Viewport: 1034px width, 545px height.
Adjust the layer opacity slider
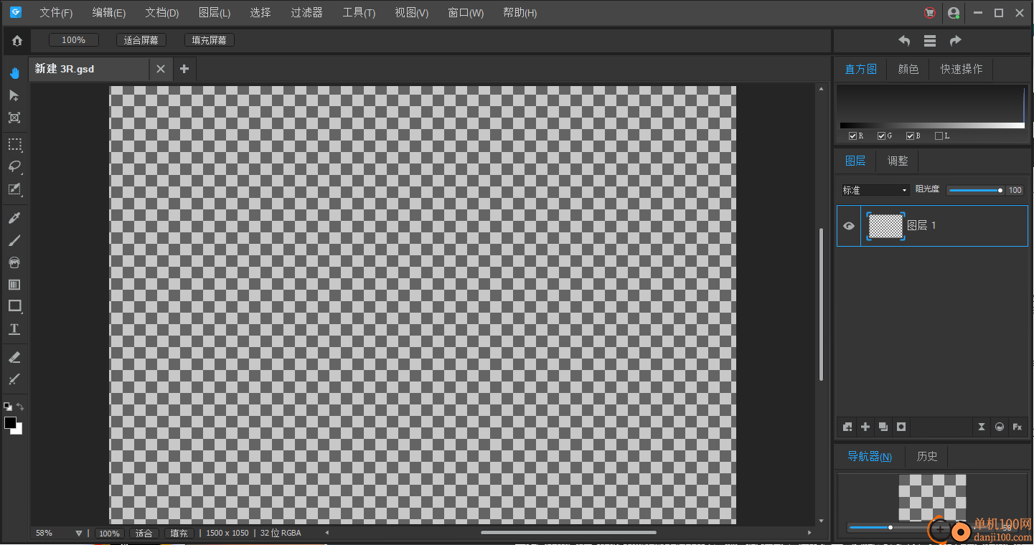click(x=974, y=190)
